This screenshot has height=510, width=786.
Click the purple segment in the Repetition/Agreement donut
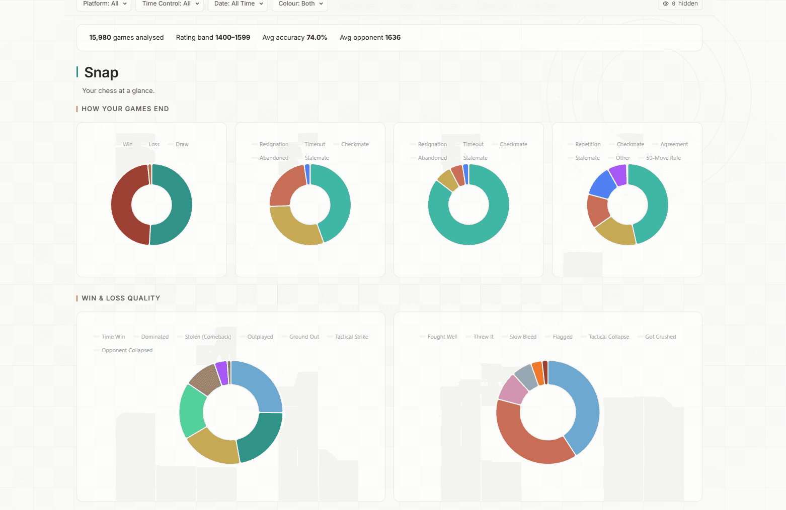click(618, 175)
